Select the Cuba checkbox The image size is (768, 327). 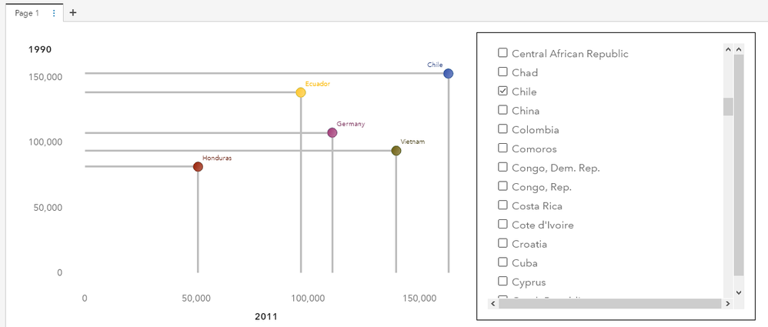(503, 262)
